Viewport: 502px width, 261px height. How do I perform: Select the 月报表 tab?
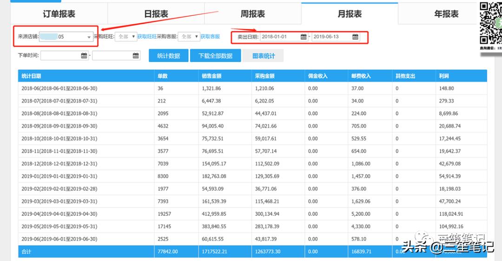pyautogui.click(x=350, y=14)
